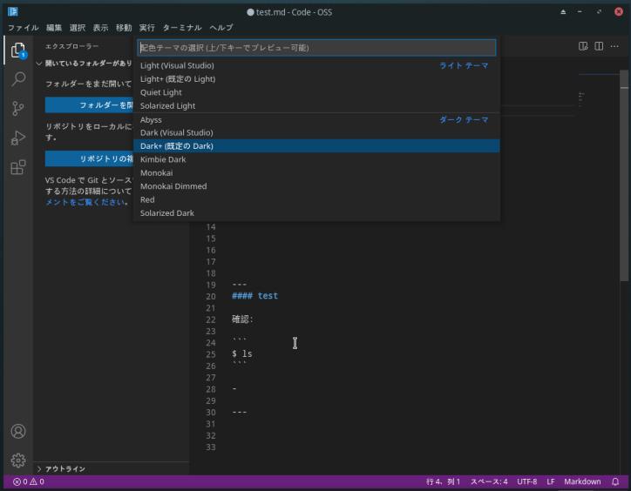
Task: Select the Monokai Dimmed theme
Action: pyautogui.click(x=316, y=186)
